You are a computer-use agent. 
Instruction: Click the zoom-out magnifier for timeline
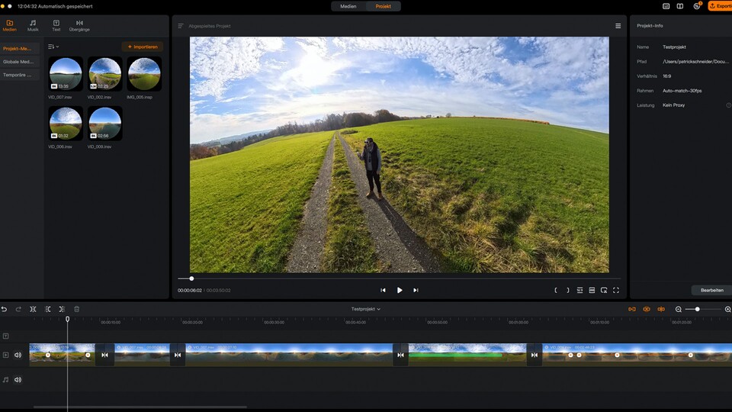(x=679, y=309)
